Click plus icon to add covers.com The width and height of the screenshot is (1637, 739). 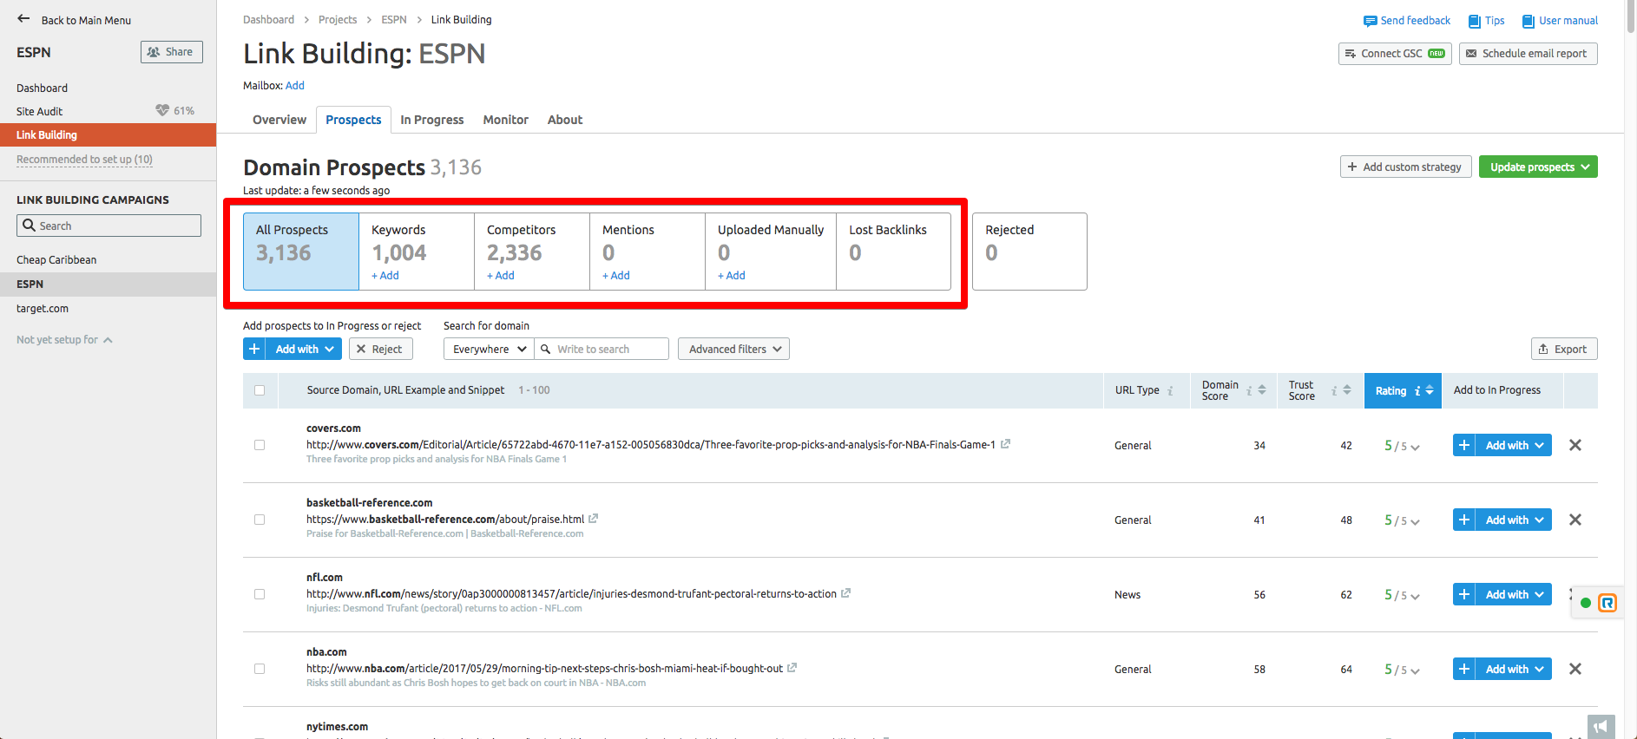pyautogui.click(x=1464, y=445)
